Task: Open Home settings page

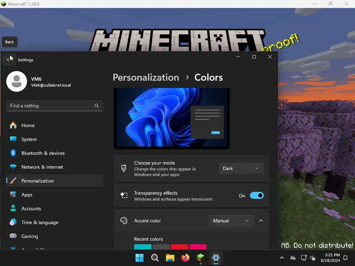Action: [54, 125]
